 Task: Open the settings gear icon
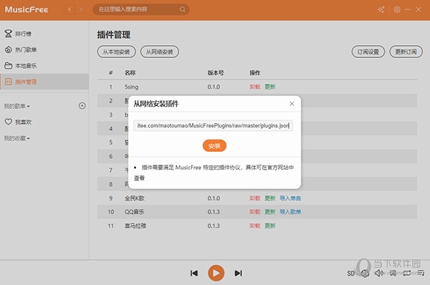click(397, 9)
